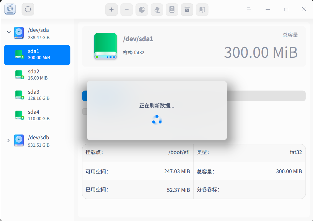
Task: Select the split partition tool icon
Action: tap(202, 9)
